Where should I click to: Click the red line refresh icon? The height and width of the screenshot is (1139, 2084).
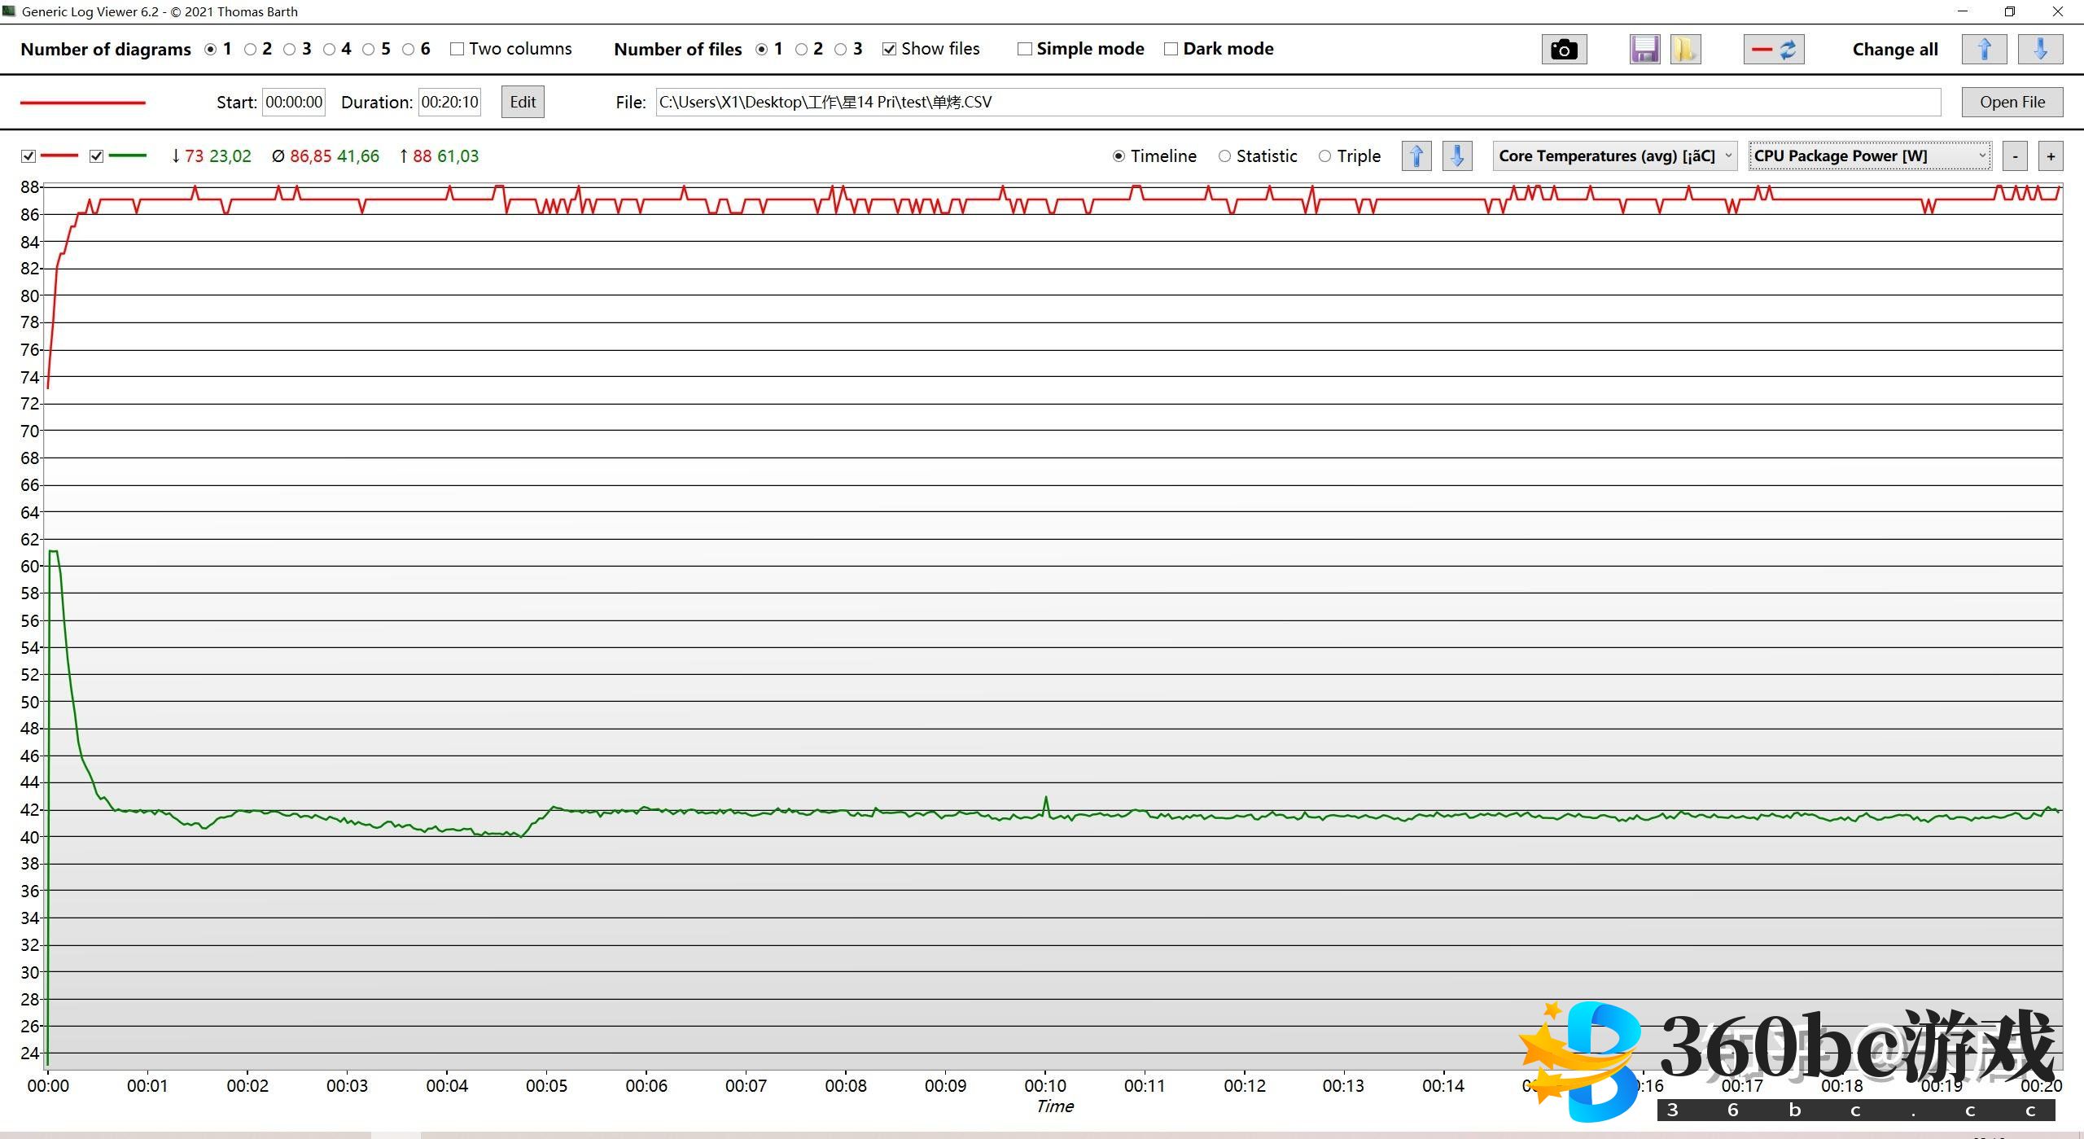pos(1774,50)
